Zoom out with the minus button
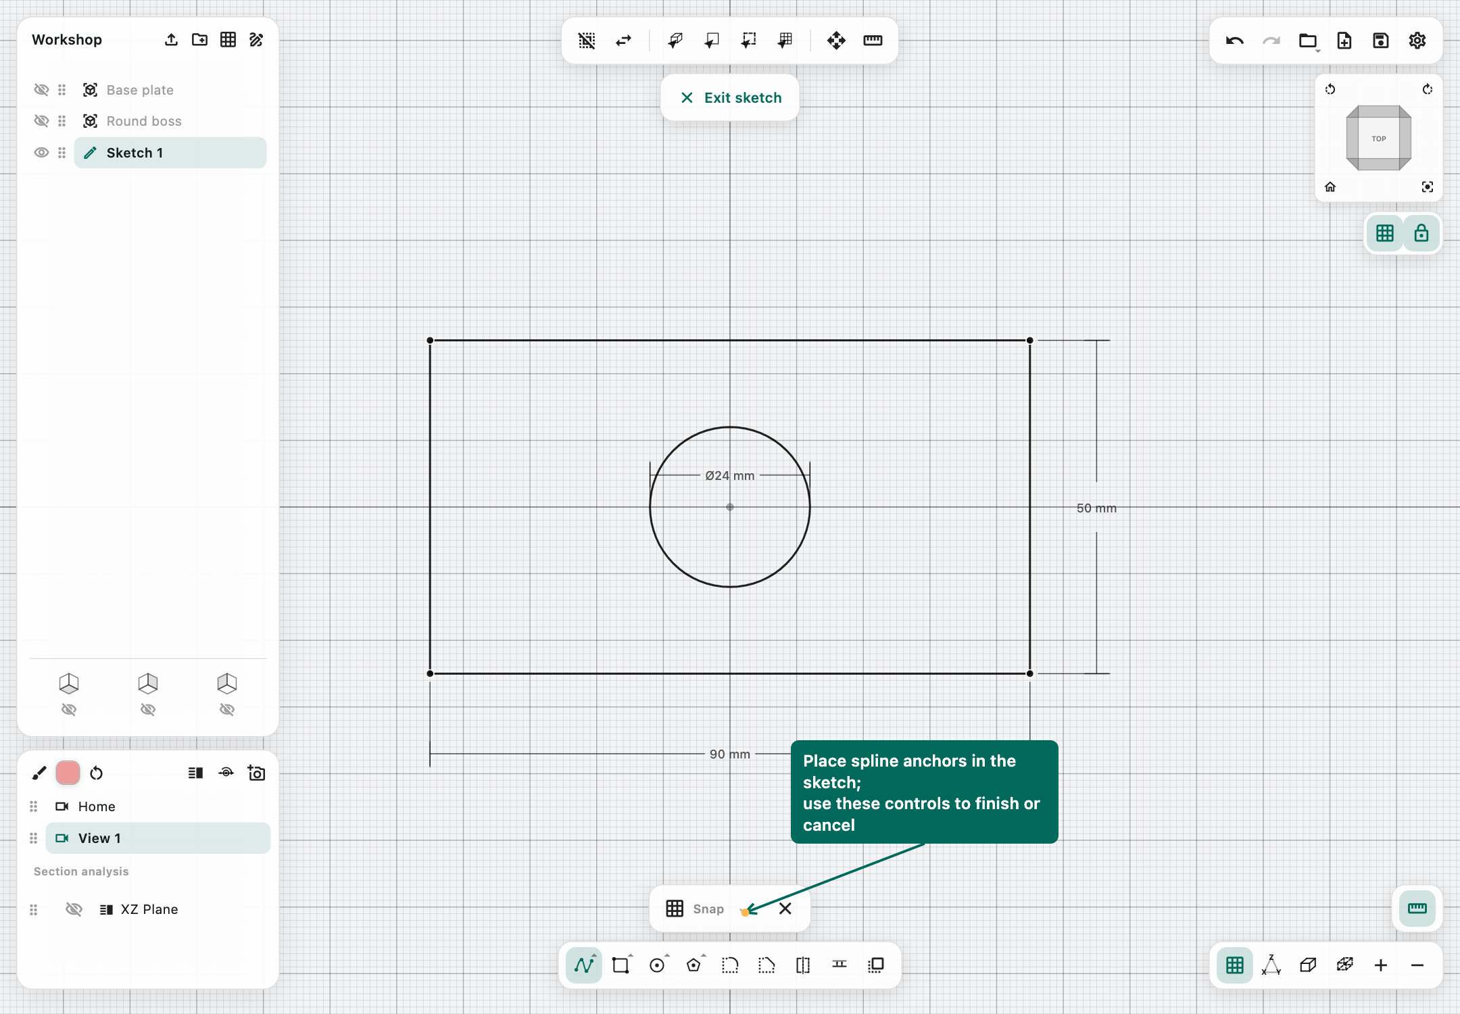This screenshot has height=1014, width=1460. [x=1417, y=965]
